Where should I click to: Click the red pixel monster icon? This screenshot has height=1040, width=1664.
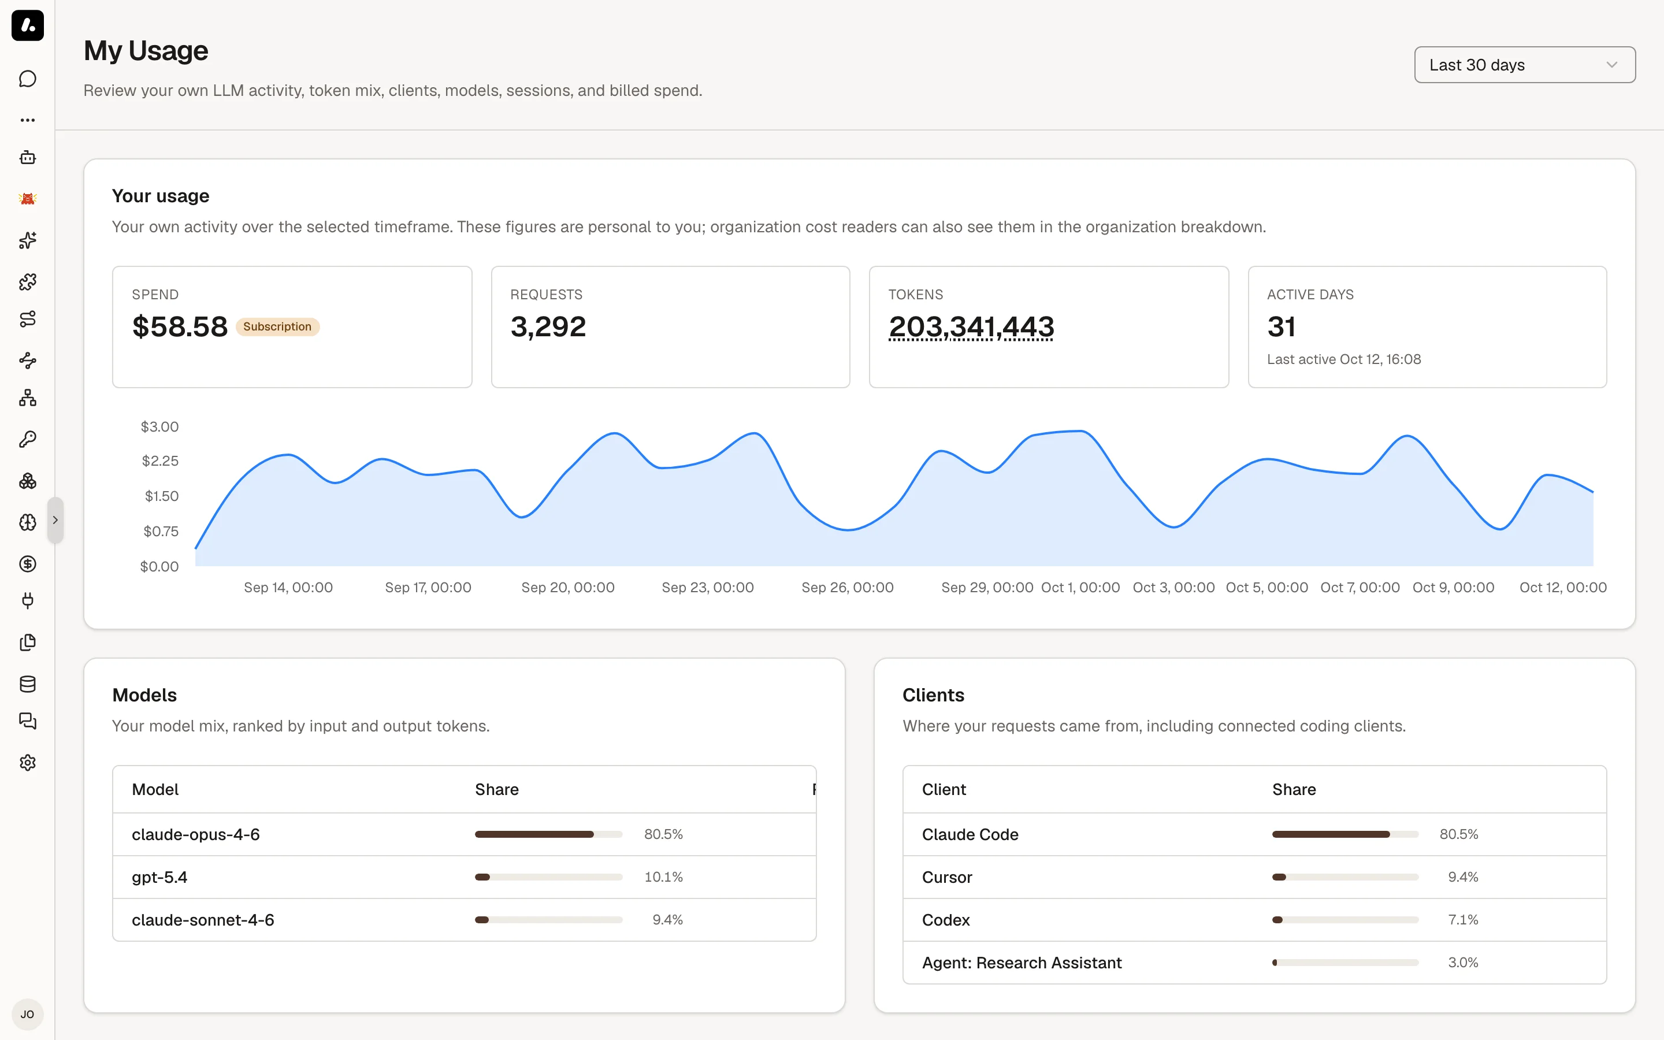(x=28, y=199)
